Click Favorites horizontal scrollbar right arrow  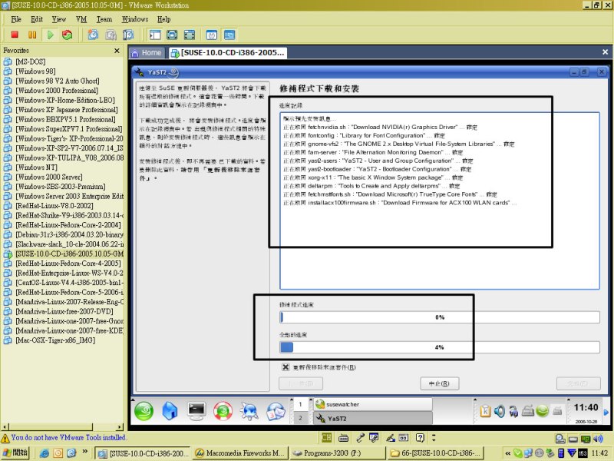coord(120,426)
